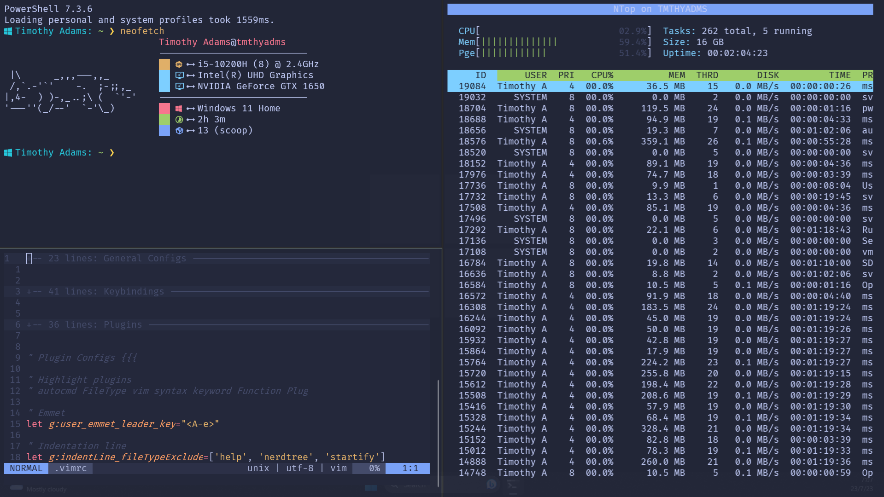Click the package icon beside 13 (scoop)

pyautogui.click(x=179, y=130)
